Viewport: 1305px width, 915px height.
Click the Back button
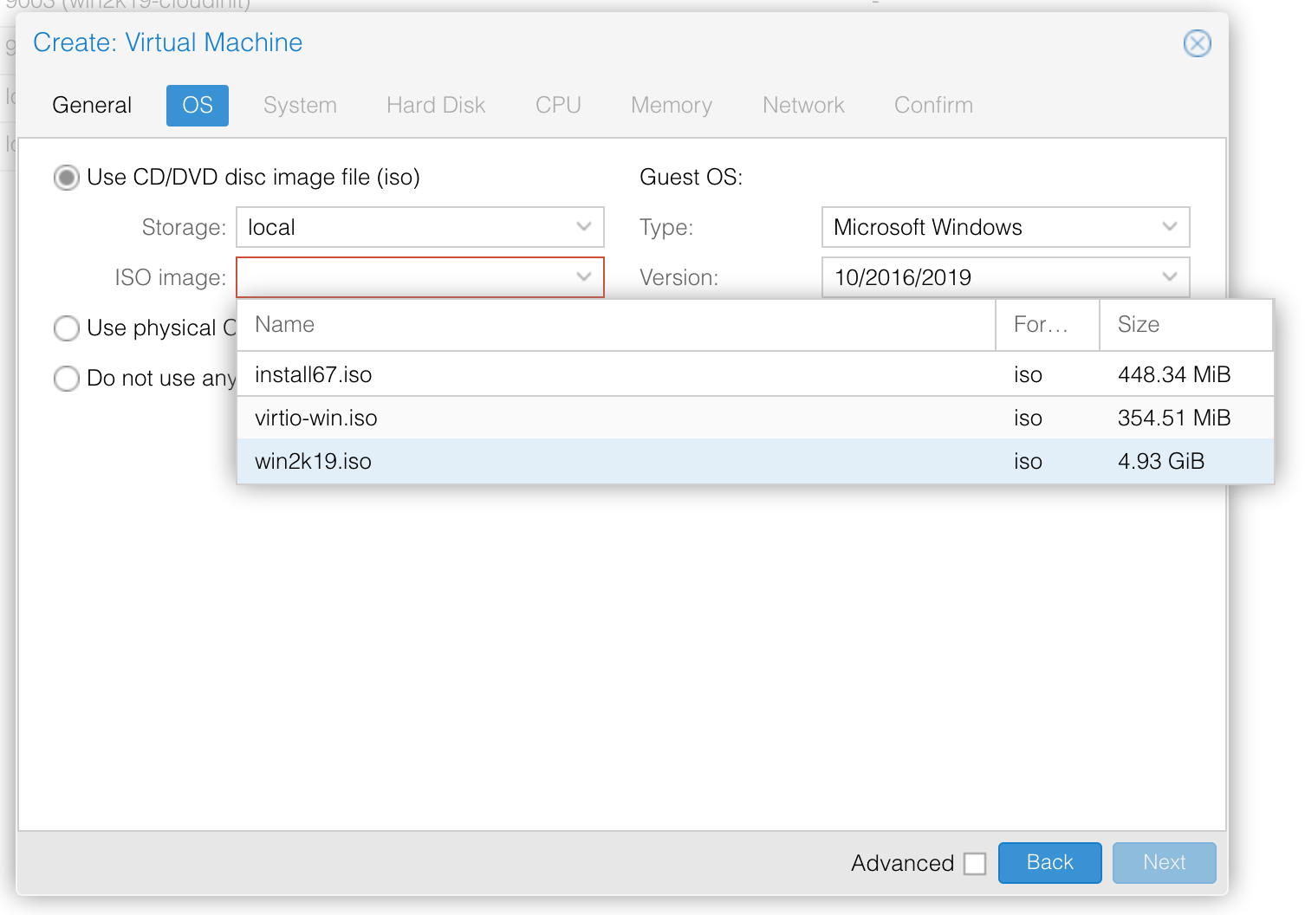1049,863
